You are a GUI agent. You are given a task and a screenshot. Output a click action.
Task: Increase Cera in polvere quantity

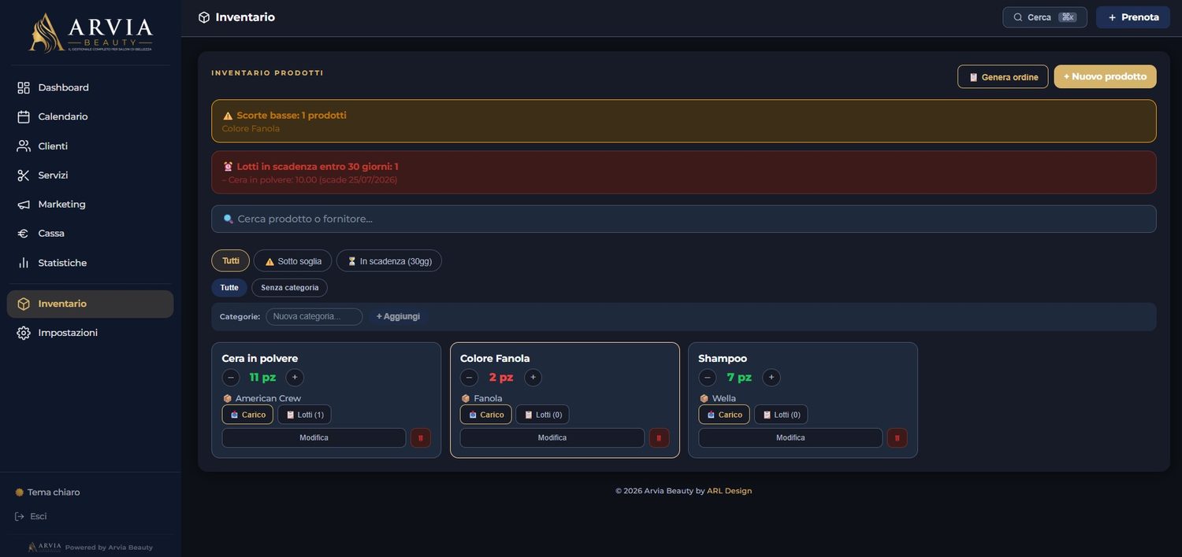point(295,378)
